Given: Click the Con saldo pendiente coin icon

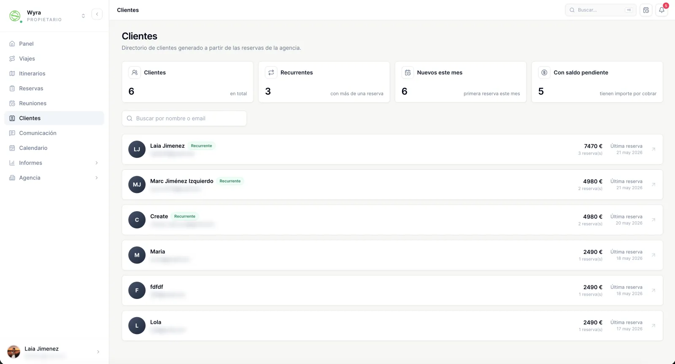Looking at the screenshot, I should (x=544, y=73).
